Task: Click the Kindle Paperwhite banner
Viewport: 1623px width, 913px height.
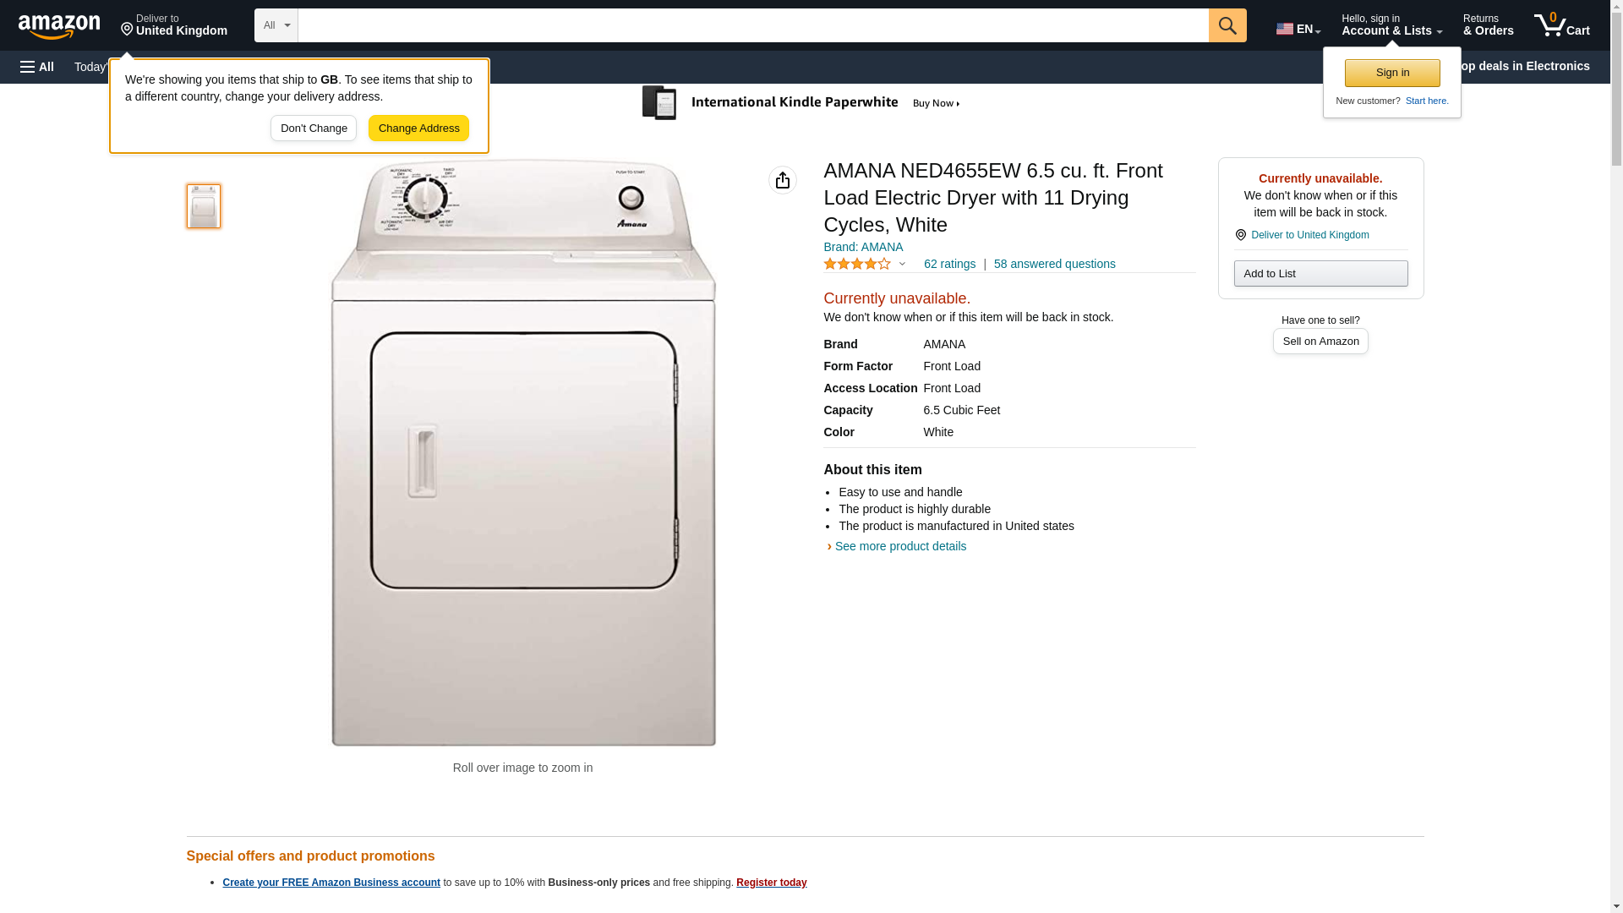Action: pyautogui.click(x=801, y=103)
